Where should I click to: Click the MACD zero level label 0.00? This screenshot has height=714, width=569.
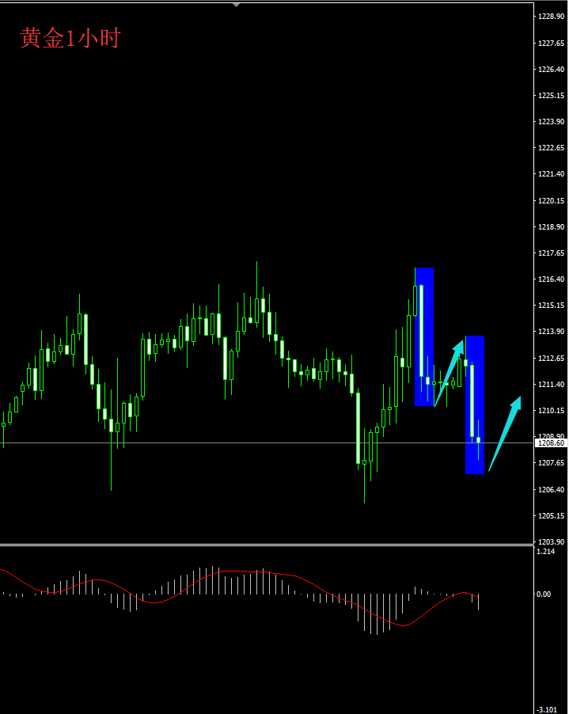click(x=544, y=594)
